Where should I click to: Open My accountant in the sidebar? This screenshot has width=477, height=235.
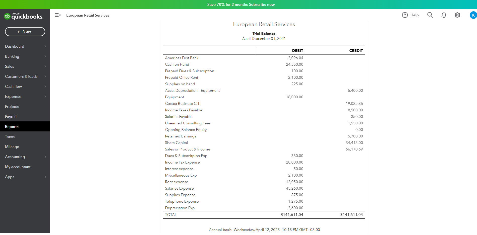pyautogui.click(x=18, y=167)
